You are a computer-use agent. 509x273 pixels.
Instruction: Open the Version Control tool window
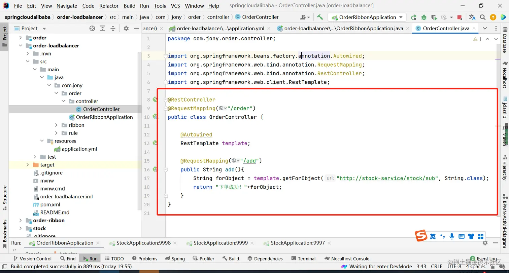[x=32, y=259]
